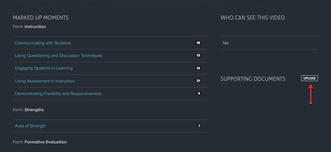Click the Marked Up Moments heading
Viewport: 331px width, 152px height.
(40, 18)
